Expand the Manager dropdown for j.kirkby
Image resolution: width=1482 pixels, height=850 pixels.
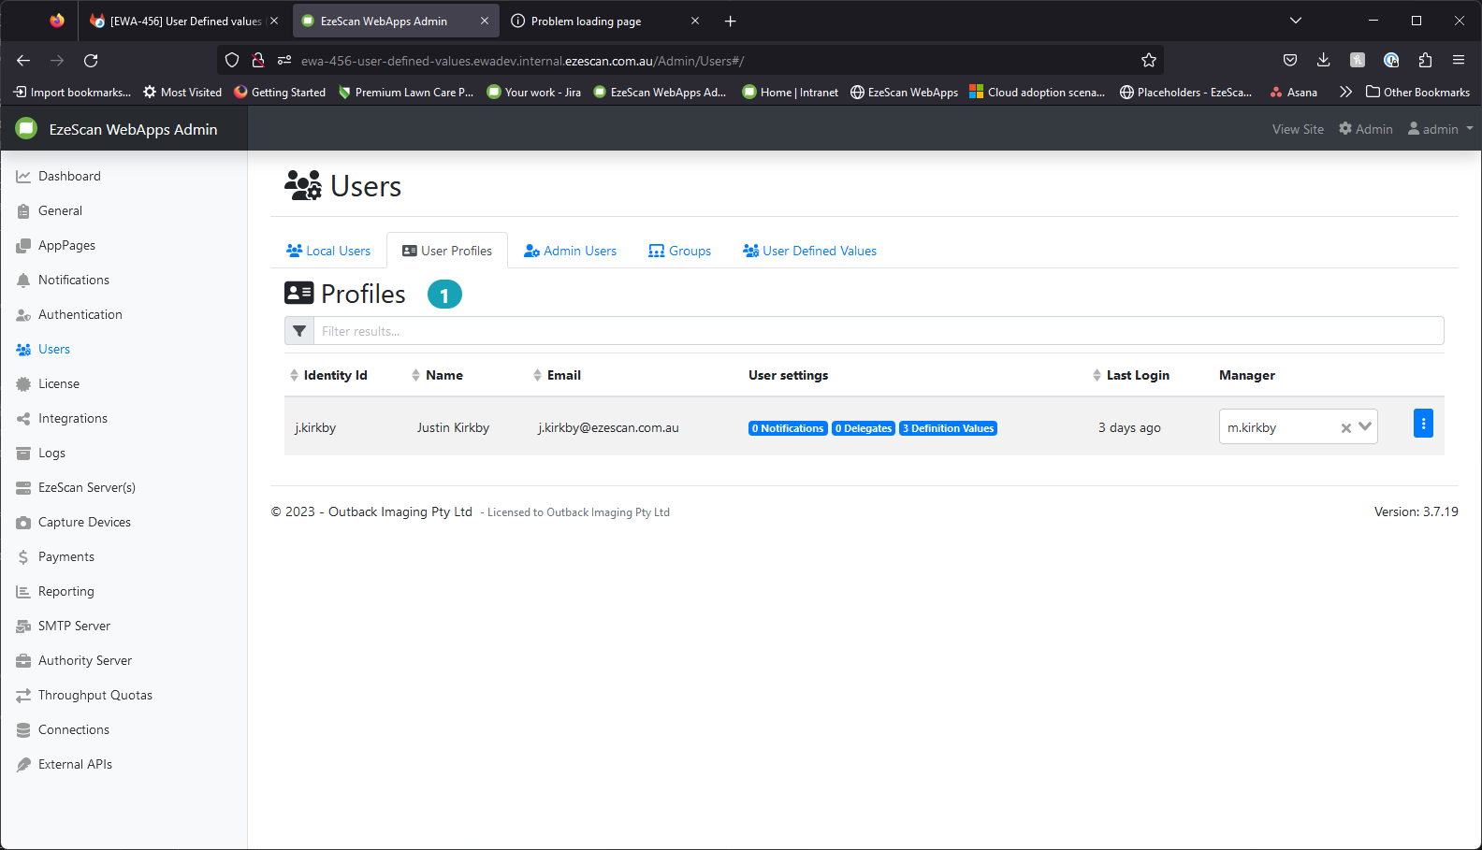coord(1365,427)
